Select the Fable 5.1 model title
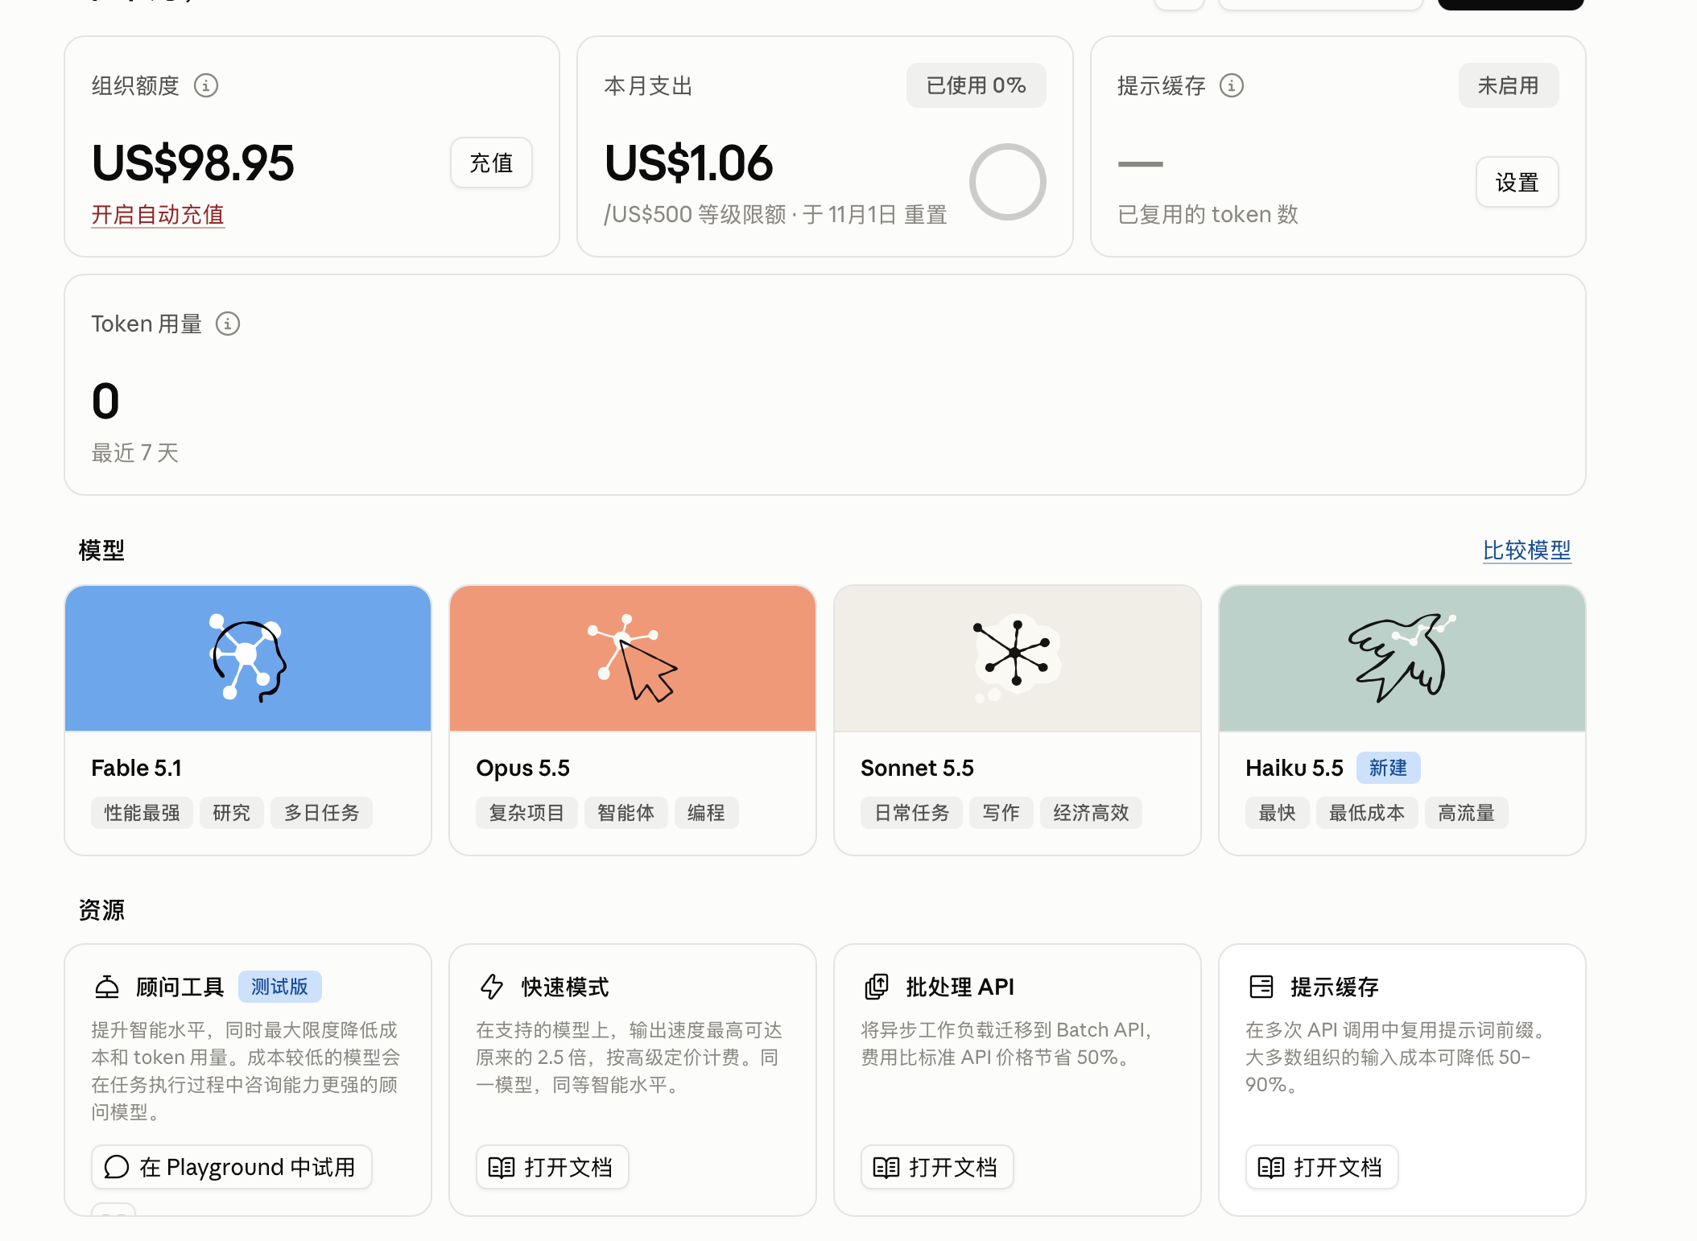Image resolution: width=1697 pixels, height=1241 pixels. (x=136, y=768)
